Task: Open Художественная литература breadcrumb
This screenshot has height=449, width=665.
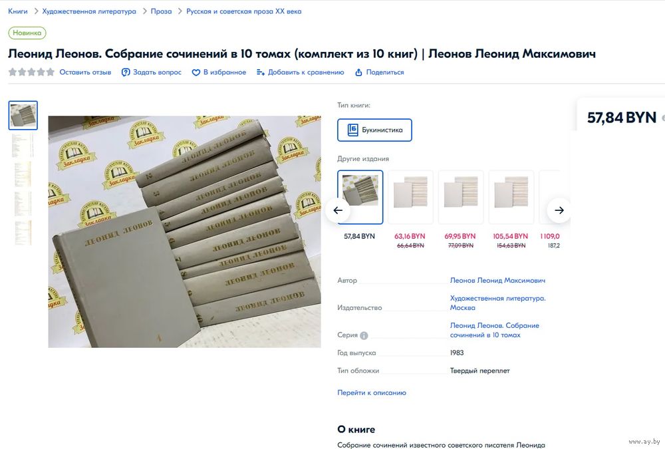Action: (x=89, y=11)
